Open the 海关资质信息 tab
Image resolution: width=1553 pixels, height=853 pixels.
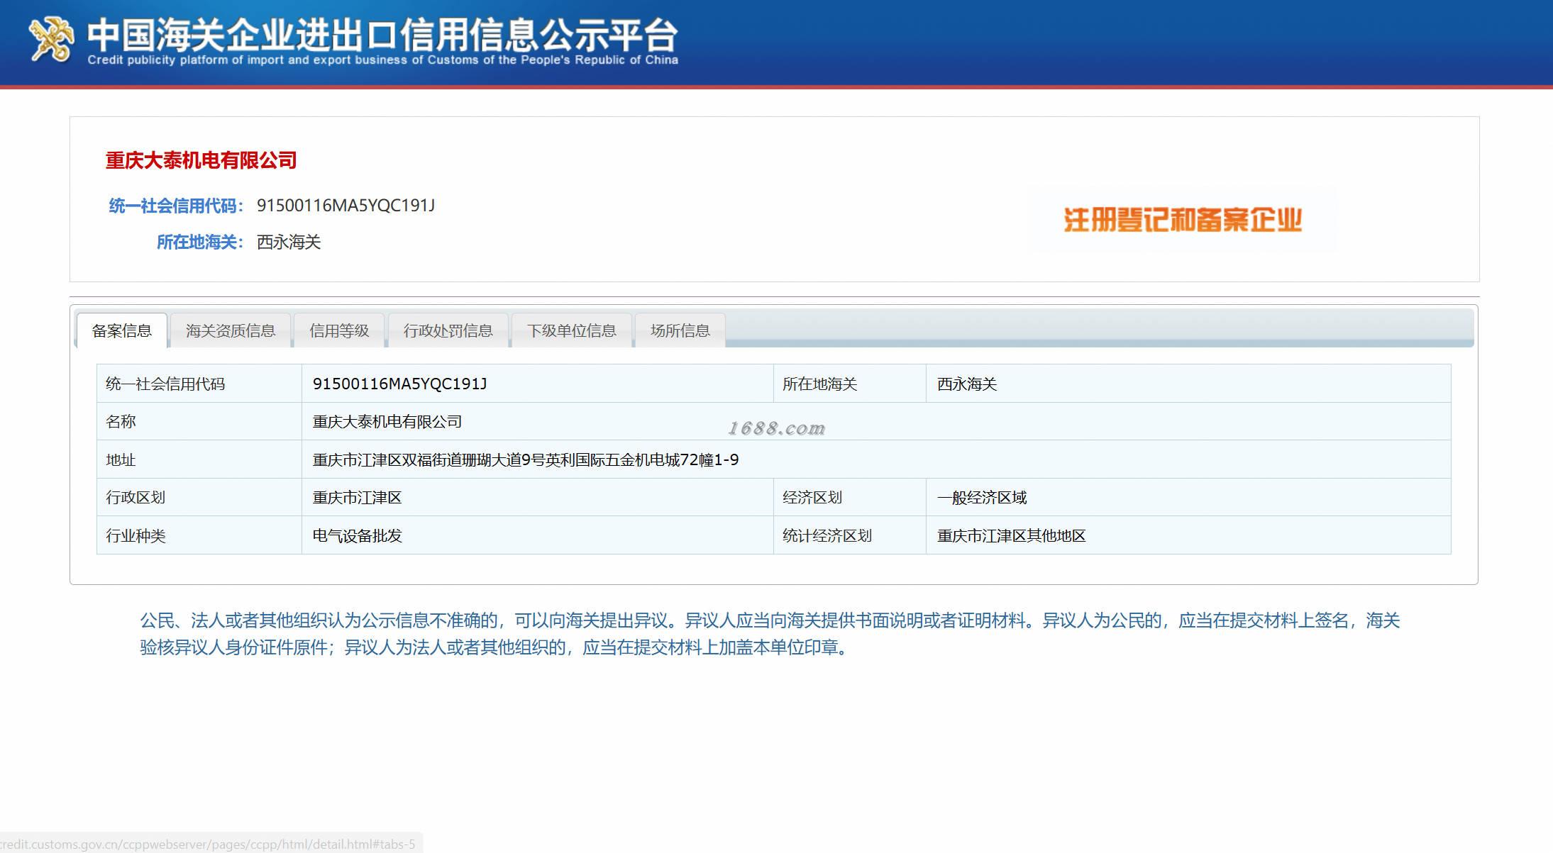coord(231,330)
